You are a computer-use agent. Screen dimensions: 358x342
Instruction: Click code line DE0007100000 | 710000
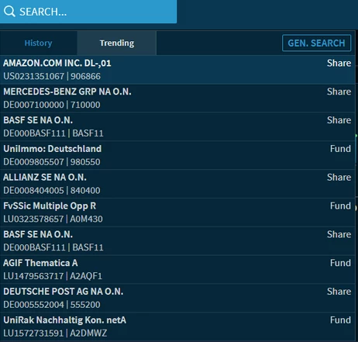tap(52, 105)
